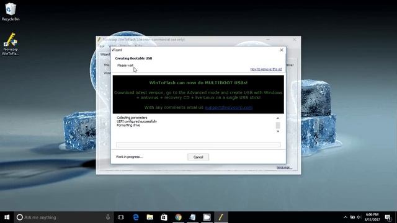
Task: Open the Task menu in WinToFlash window
Action: (101, 46)
